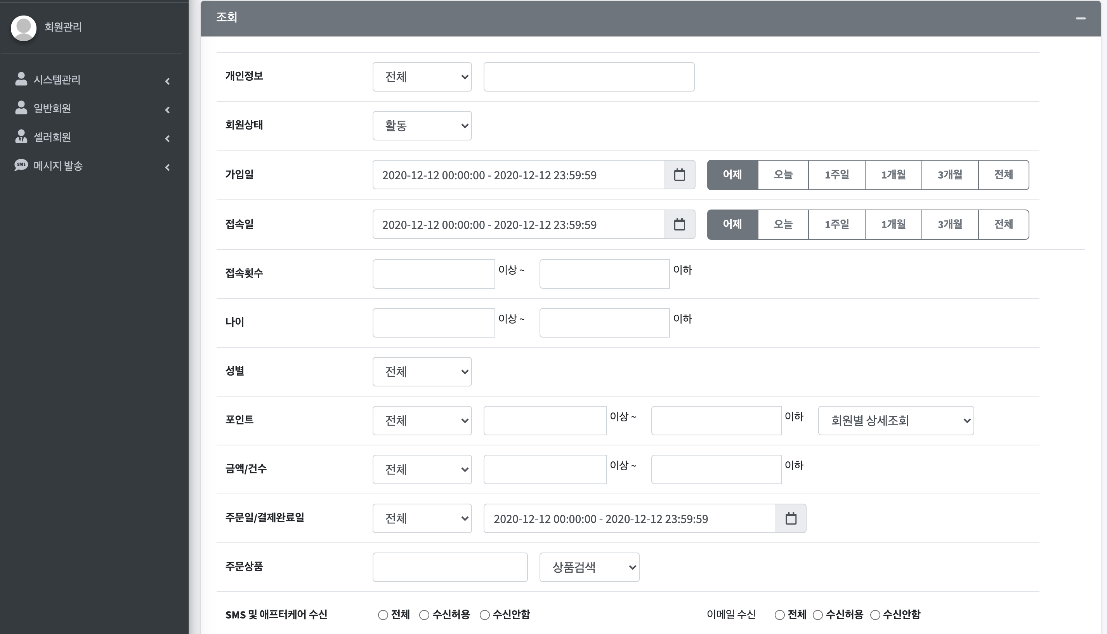
Task: Click the 메시지 발송 SMS bubble icon
Action: pyautogui.click(x=21, y=165)
